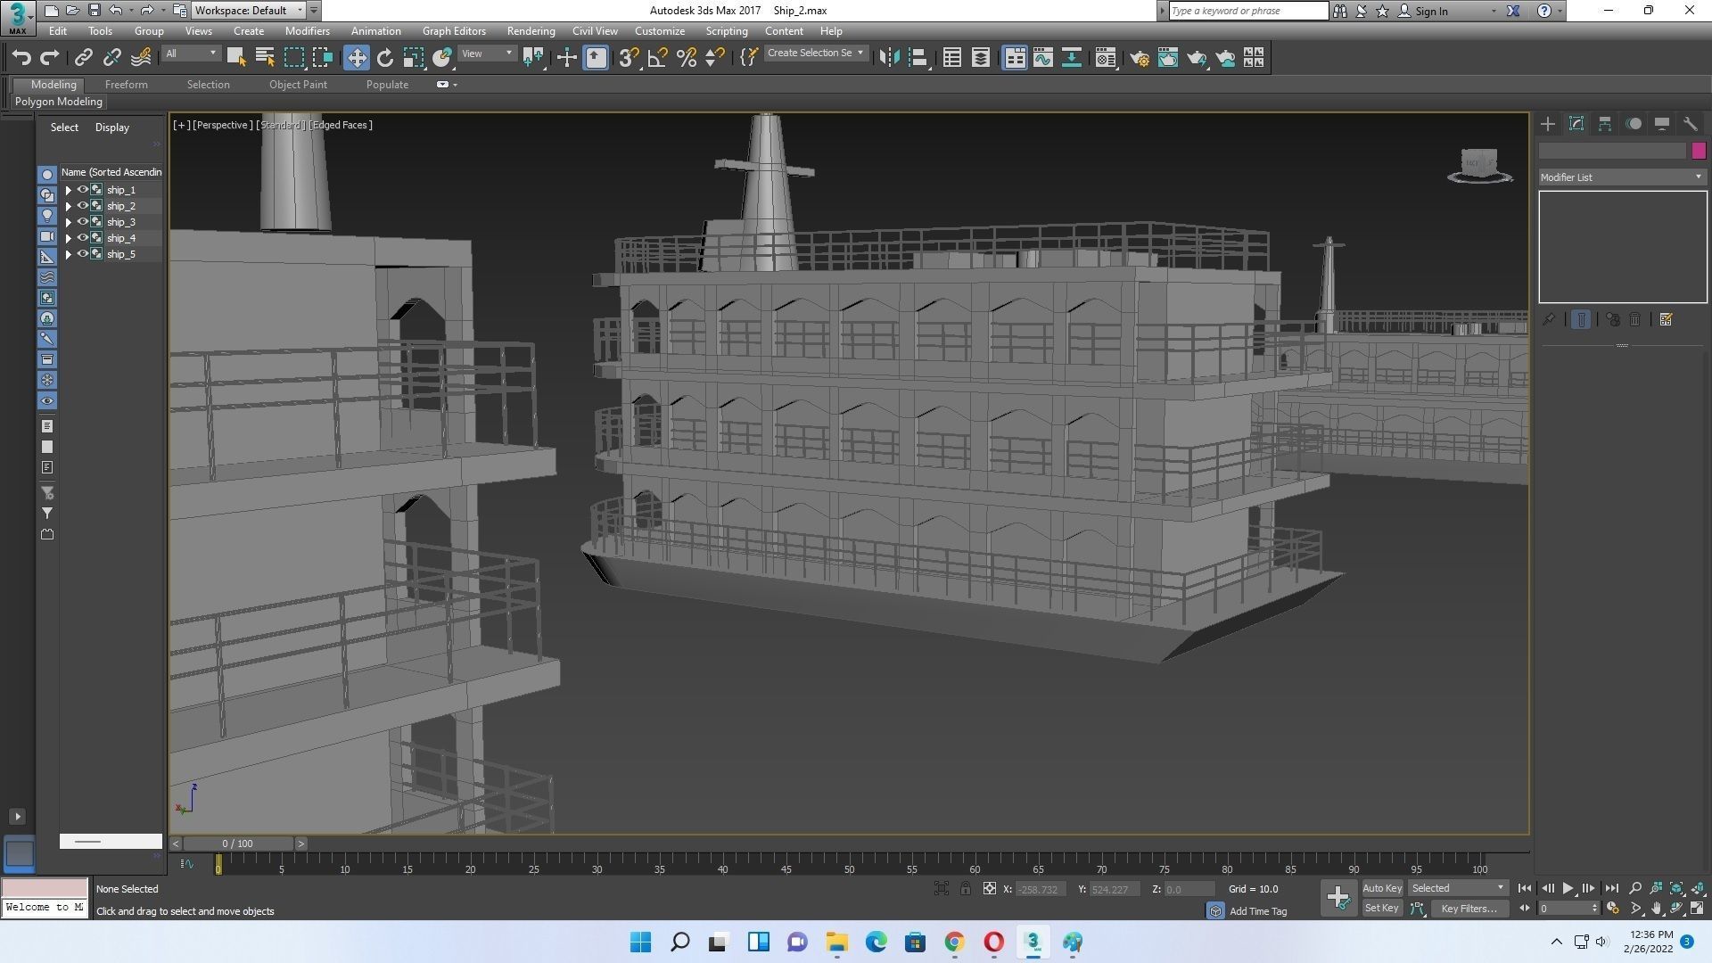Click the time slider showing 0 / 100
This screenshot has width=1712, height=963.
237,844
